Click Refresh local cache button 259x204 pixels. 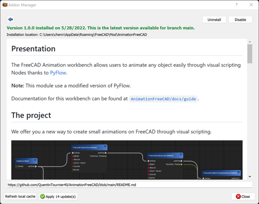tap(20, 196)
